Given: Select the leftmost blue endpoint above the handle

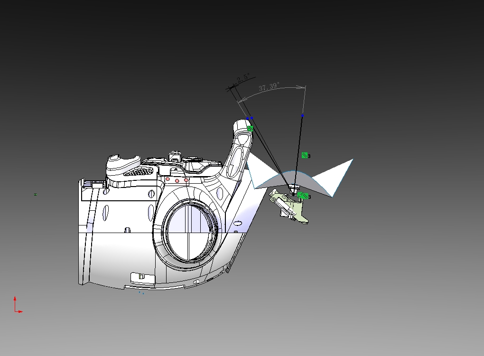Looking at the screenshot, I should (247, 118).
